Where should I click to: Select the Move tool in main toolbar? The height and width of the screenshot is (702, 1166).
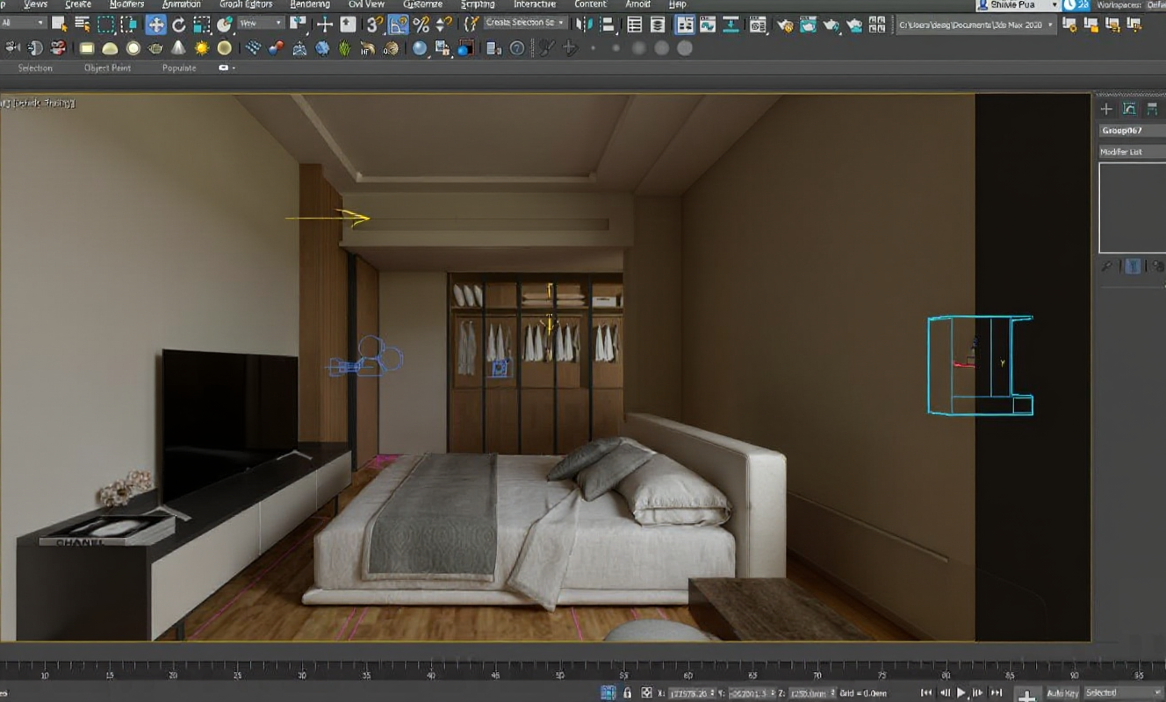155,25
